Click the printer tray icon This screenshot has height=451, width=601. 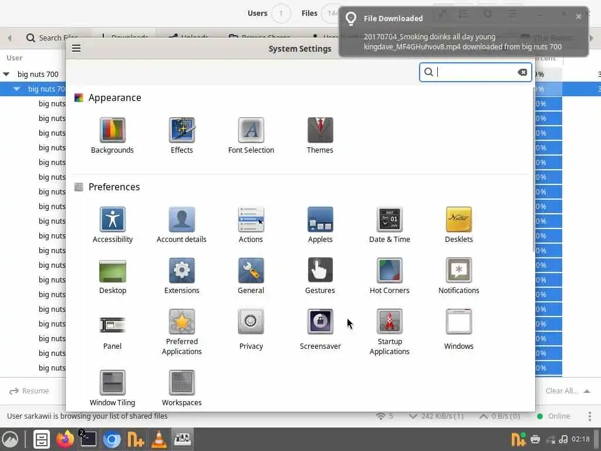535,439
